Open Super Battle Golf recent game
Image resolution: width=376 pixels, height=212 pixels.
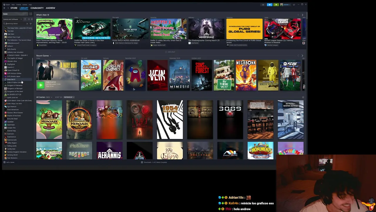pyautogui.click(x=91, y=75)
